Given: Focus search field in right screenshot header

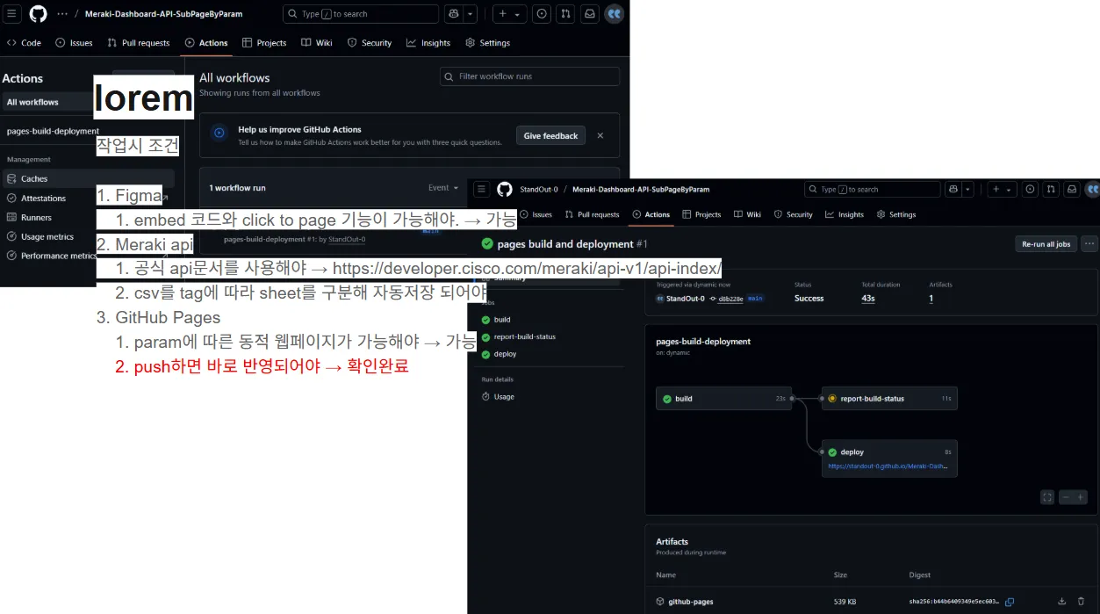Looking at the screenshot, I should tap(872, 189).
